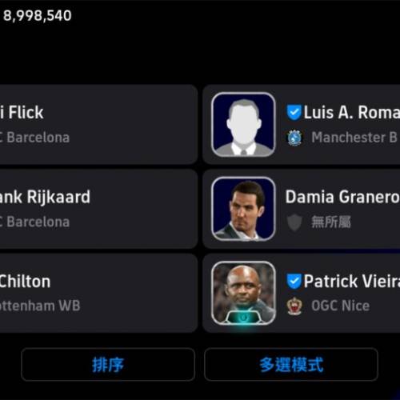Click the Manchester B team label
400x400 pixels.
click(354, 138)
